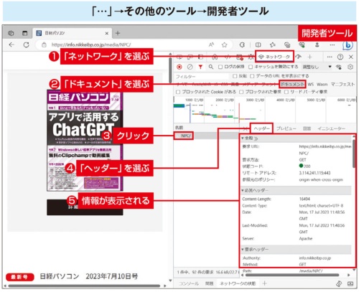The image size is (359, 292).
Task: Check サード パーティ要求 checkbox
Action: coord(286,92)
